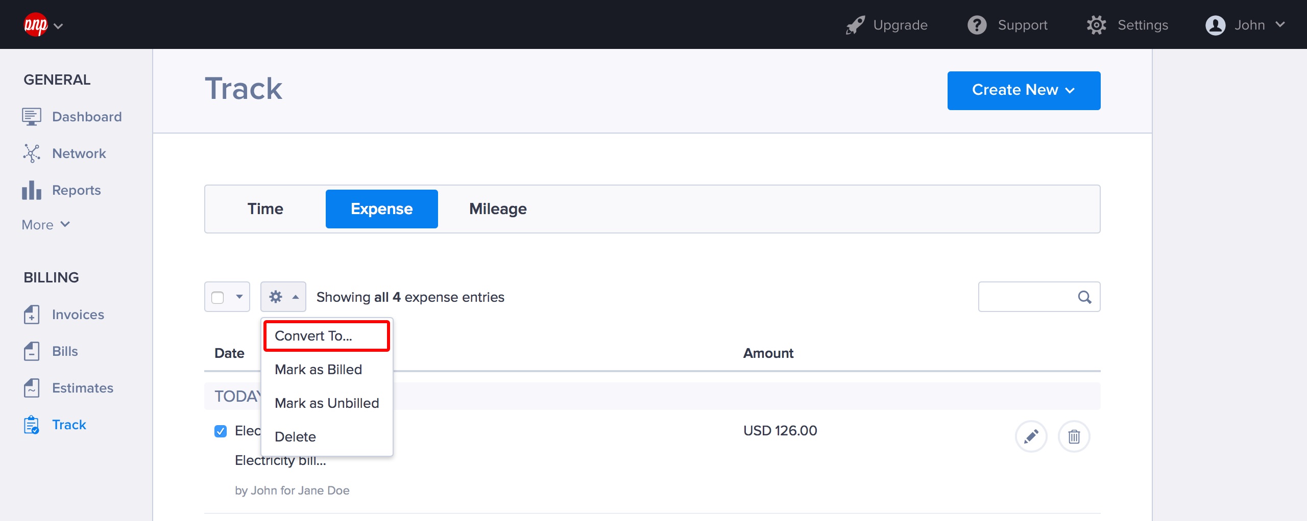Image resolution: width=1307 pixels, height=521 pixels.
Task: Open the John user account dropdown
Action: pos(1245,25)
